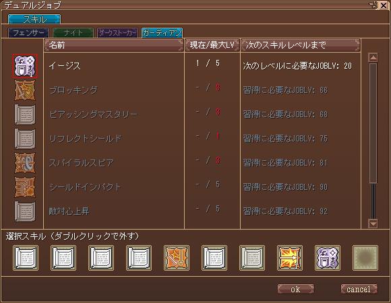Switch to the ナイト tab
Screen dimensions: 391x303
pyautogui.click(x=73, y=32)
